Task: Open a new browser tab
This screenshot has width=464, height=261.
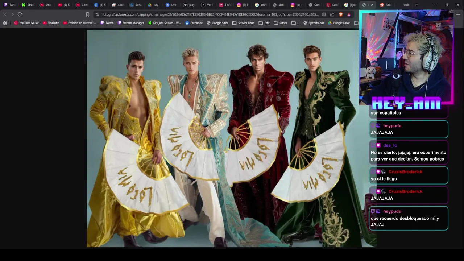Action: 417,5
